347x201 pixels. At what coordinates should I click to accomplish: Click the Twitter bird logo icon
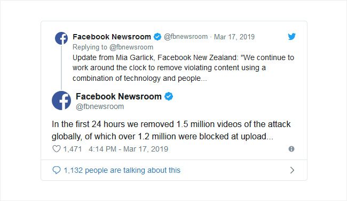pos(291,36)
